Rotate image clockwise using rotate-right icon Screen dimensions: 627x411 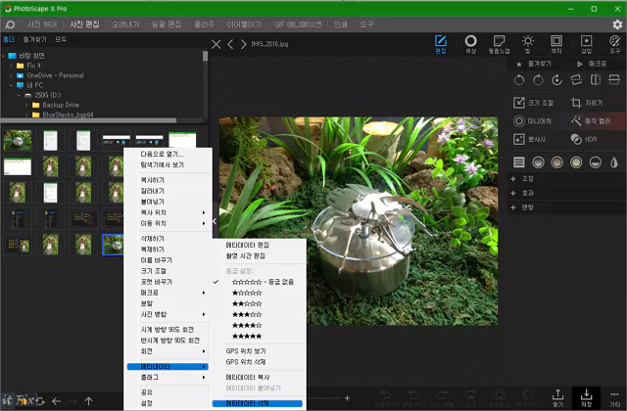(538, 80)
